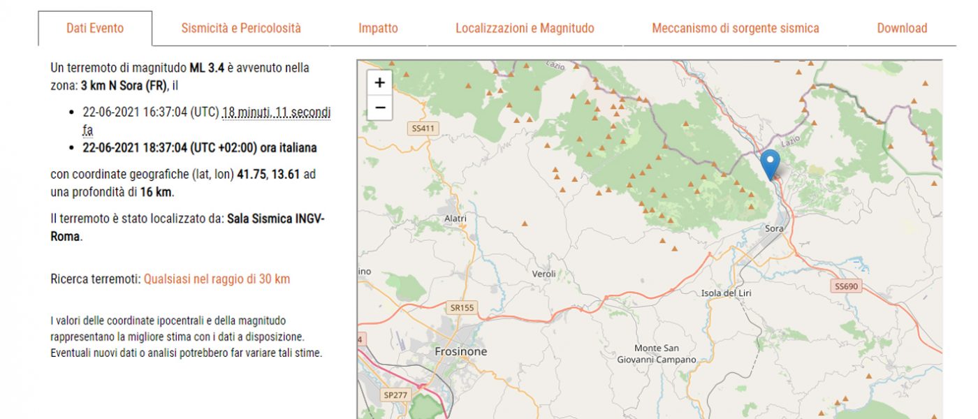Click the Isola del Liri map label
Screen dimensions: 978x419
[x=726, y=293]
